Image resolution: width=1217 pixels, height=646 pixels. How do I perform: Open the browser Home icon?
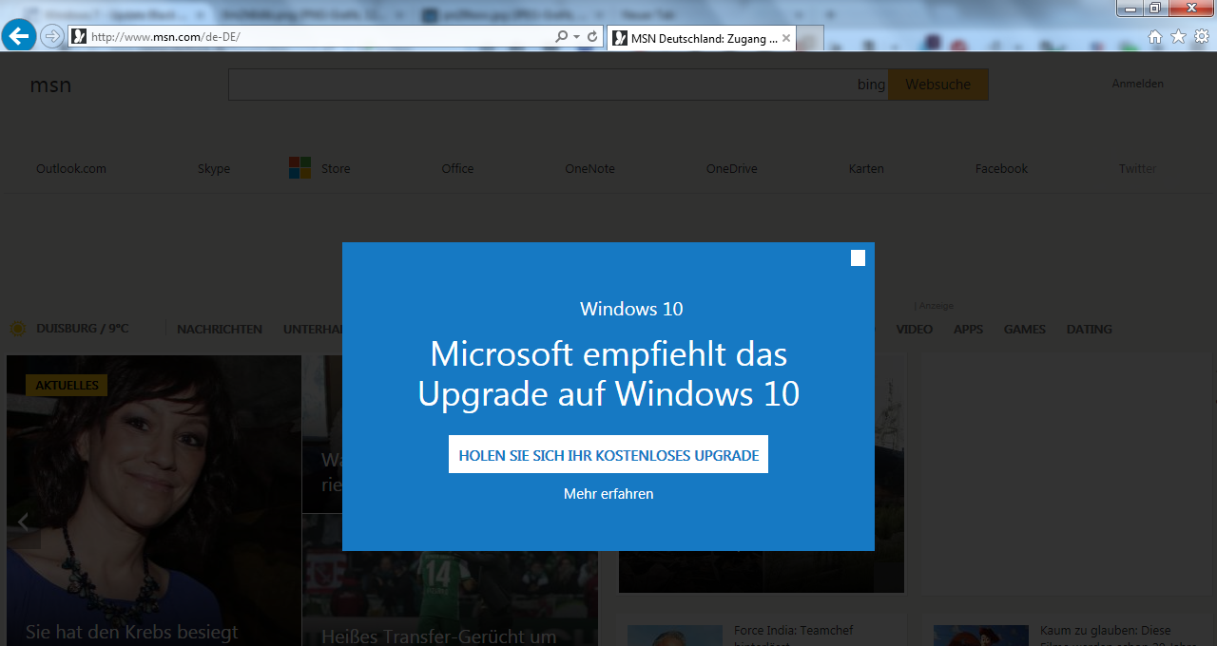pos(1155,36)
